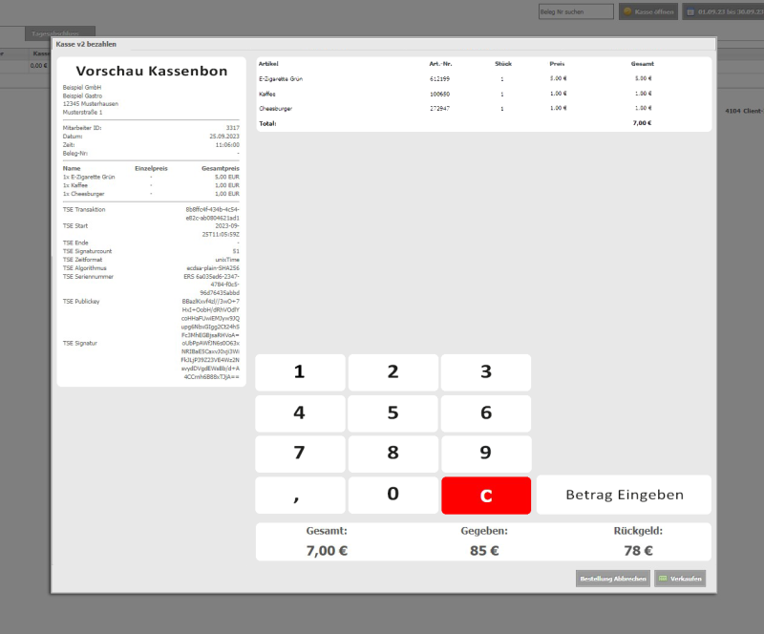
Task: Click the Betrag Eingeben button
Action: click(x=624, y=495)
